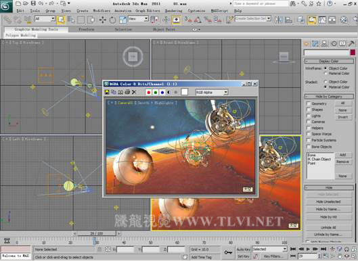Toggle the Percent Snap button
The width and height of the screenshot is (358, 261).
pos(208,20)
